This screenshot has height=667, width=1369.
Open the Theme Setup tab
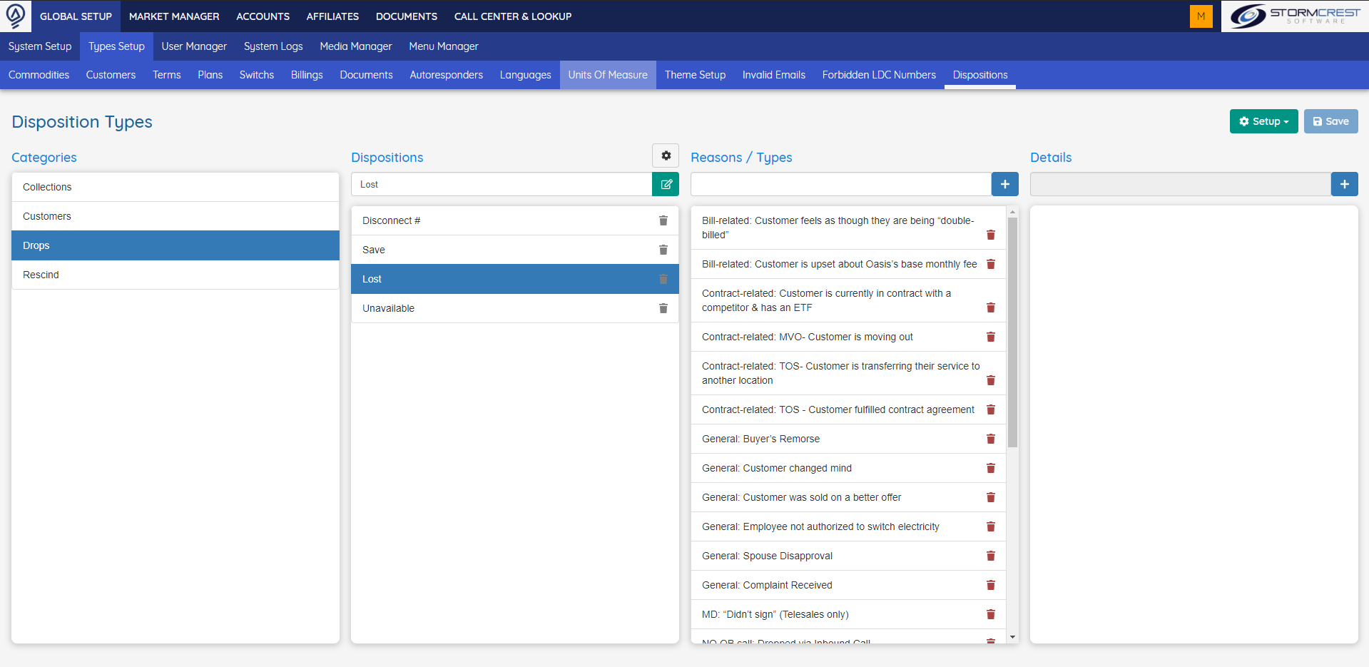(695, 75)
